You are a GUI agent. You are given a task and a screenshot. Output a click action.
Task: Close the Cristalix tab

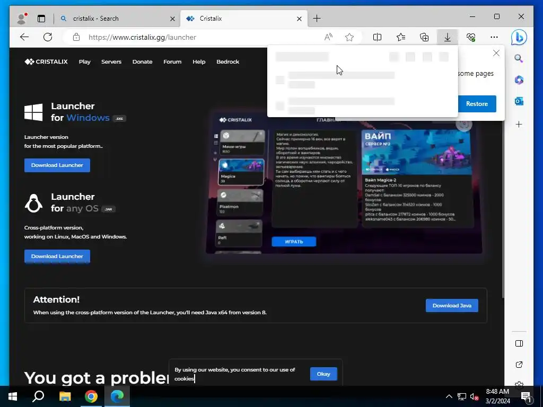point(299,19)
